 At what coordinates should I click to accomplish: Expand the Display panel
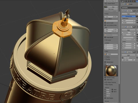pos(105,57)
